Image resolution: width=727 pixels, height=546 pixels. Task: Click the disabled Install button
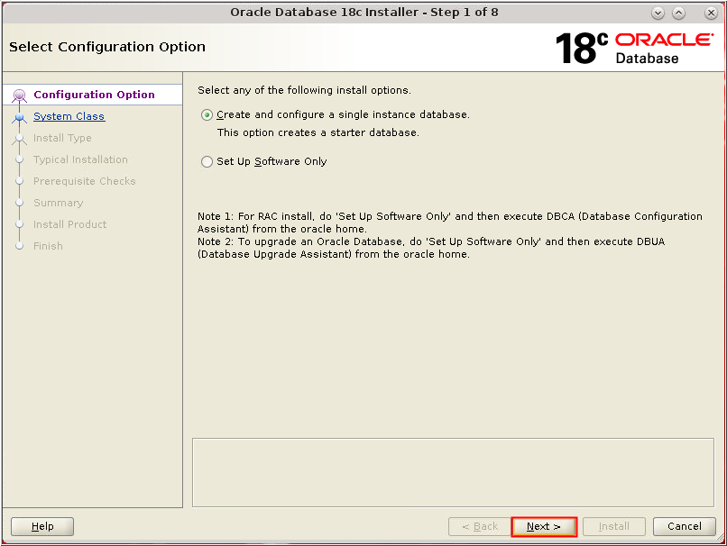click(x=613, y=526)
